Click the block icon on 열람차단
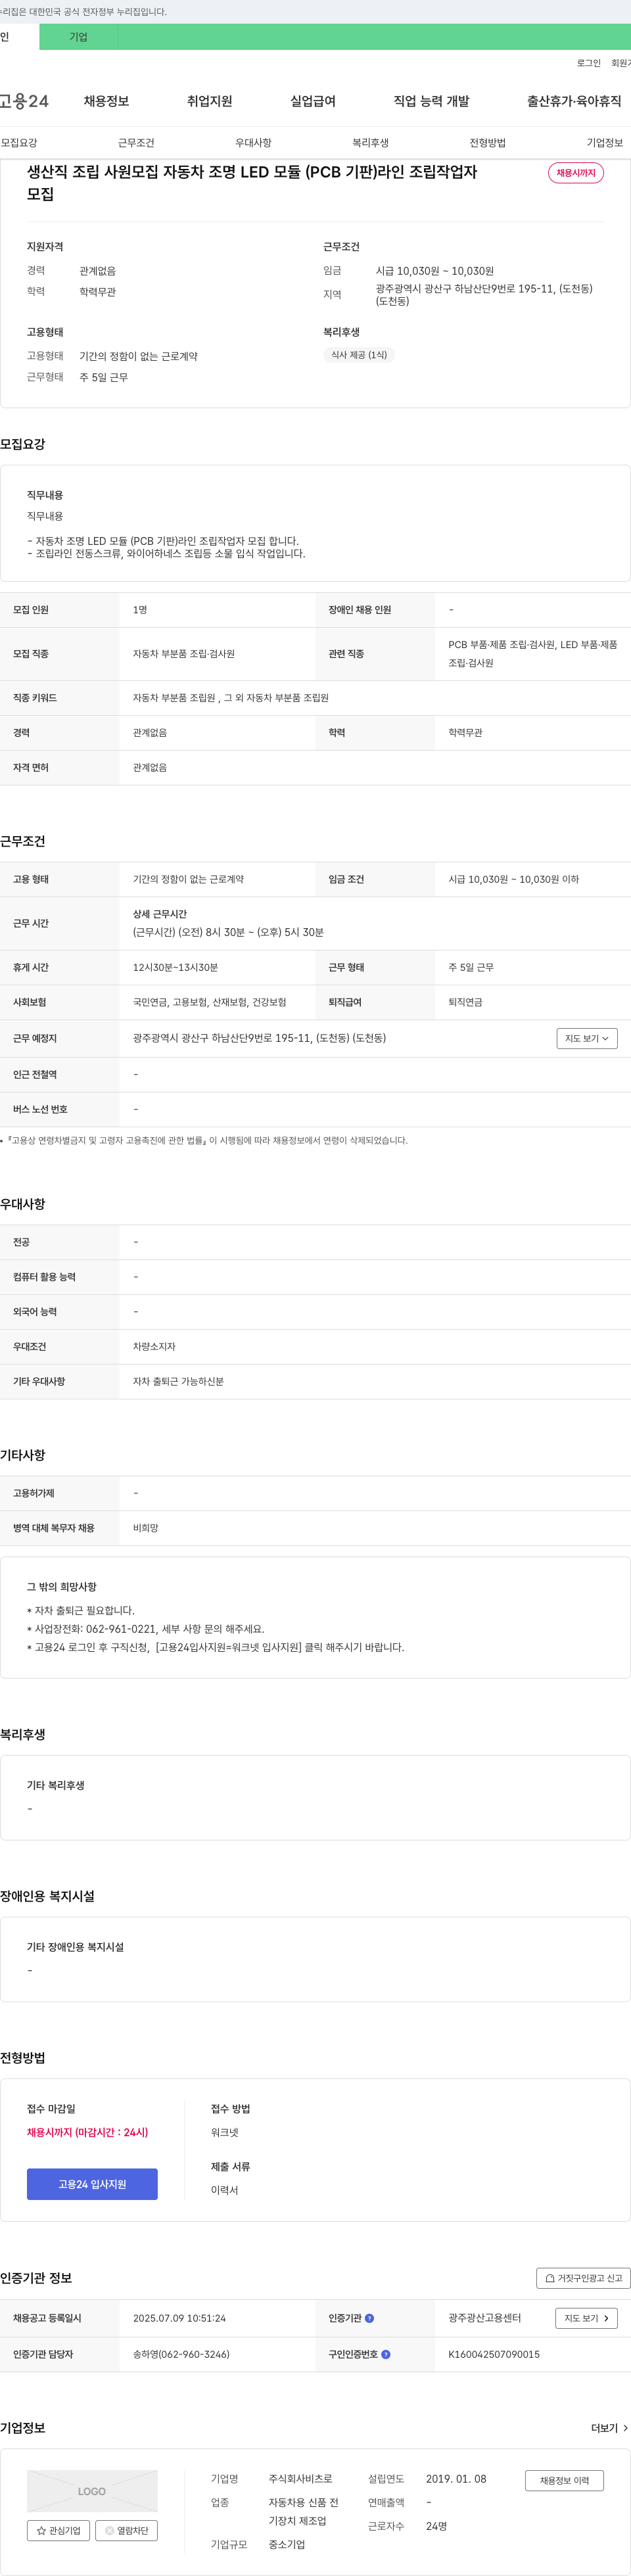 coord(110,2531)
